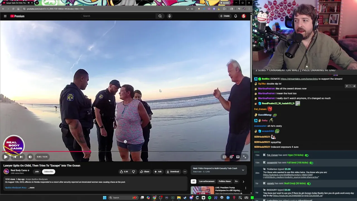Focus the YouTube search field
The width and height of the screenshot is (357, 201).
point(119,16)
